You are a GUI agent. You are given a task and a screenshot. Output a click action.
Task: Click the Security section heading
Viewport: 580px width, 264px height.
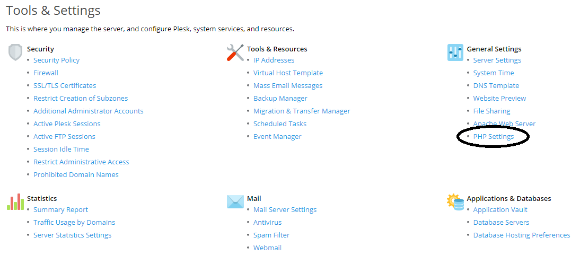(40, 49)
